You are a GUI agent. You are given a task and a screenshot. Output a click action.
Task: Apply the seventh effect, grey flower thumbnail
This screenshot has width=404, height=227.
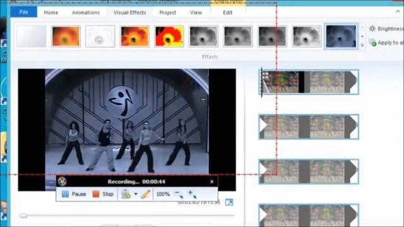(x=238, y=37)
